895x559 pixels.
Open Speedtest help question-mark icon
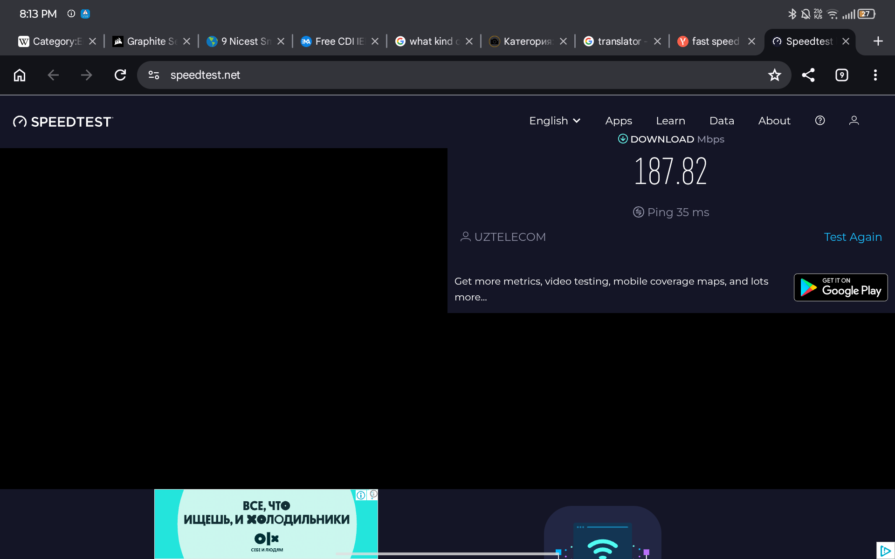point(820,121)
